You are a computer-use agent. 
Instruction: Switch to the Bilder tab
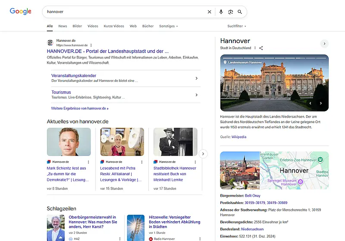[77, 26]
